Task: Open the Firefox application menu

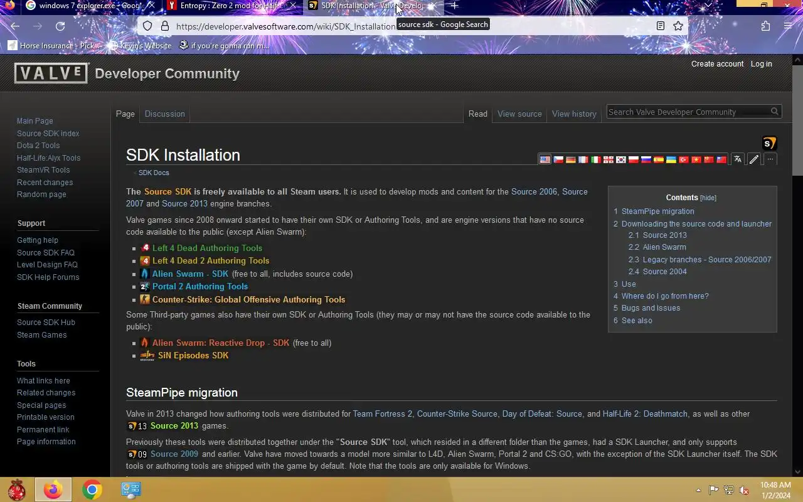Action: click(x=788, y=26)
